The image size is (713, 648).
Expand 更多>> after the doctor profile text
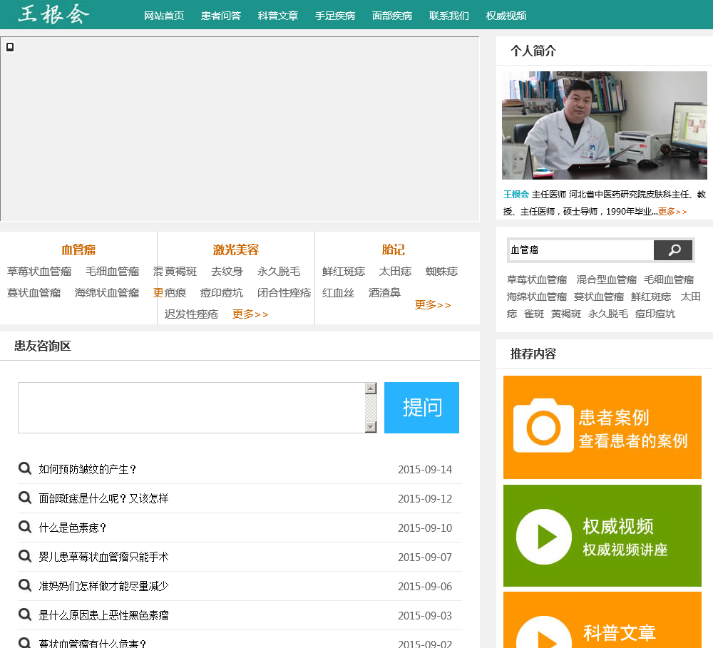coord(672,212)
